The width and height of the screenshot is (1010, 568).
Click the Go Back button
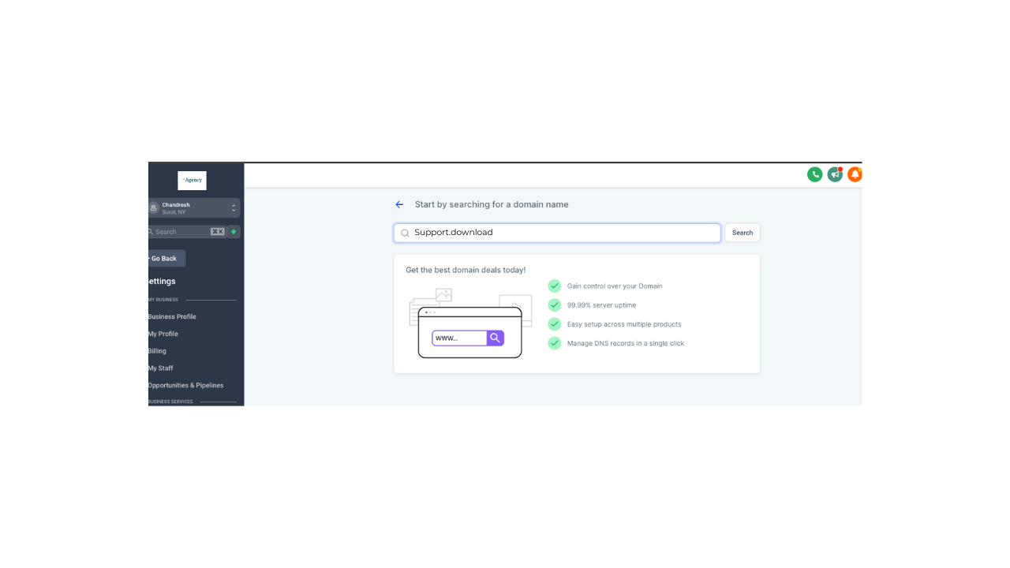[x=166, y=259]
